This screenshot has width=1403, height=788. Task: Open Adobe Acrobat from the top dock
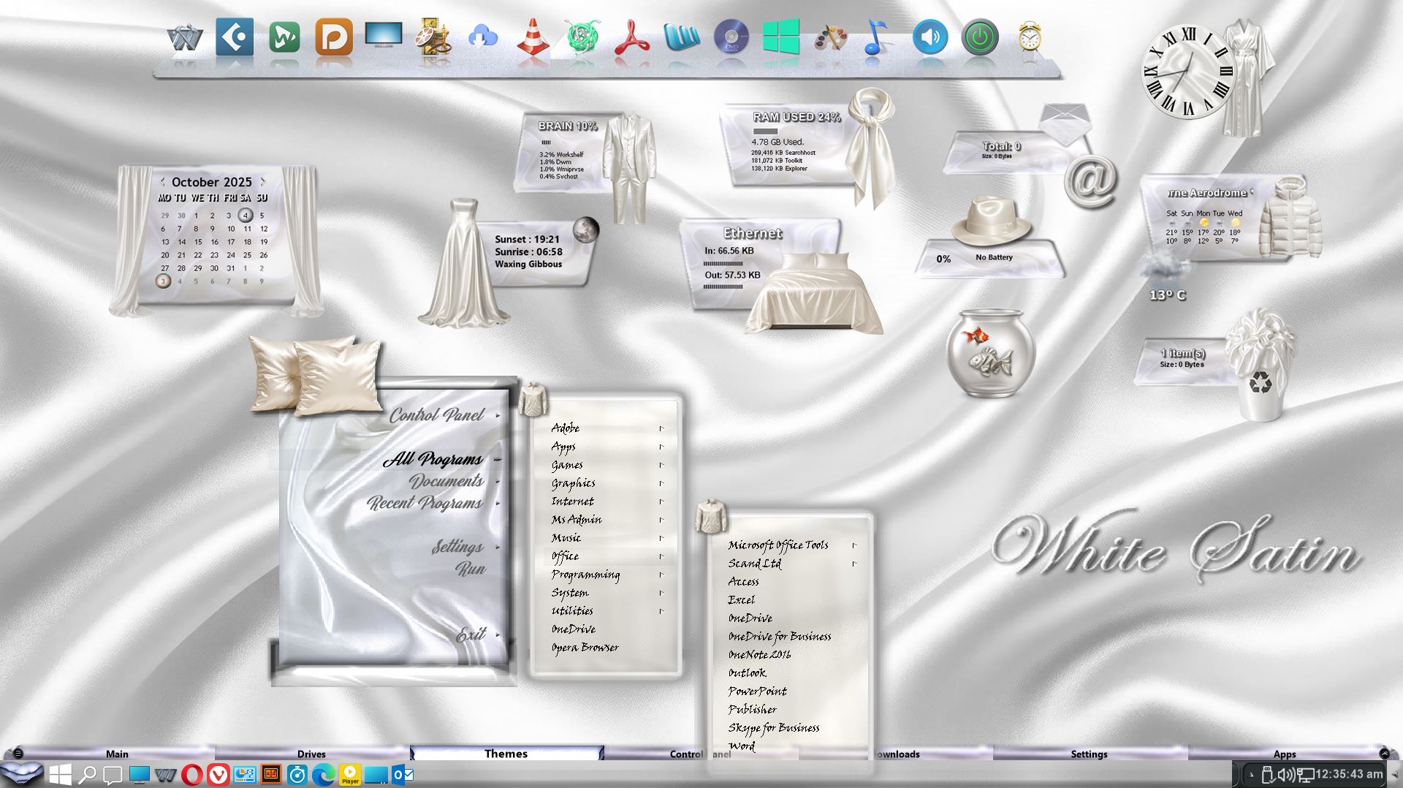coord(631,38)
